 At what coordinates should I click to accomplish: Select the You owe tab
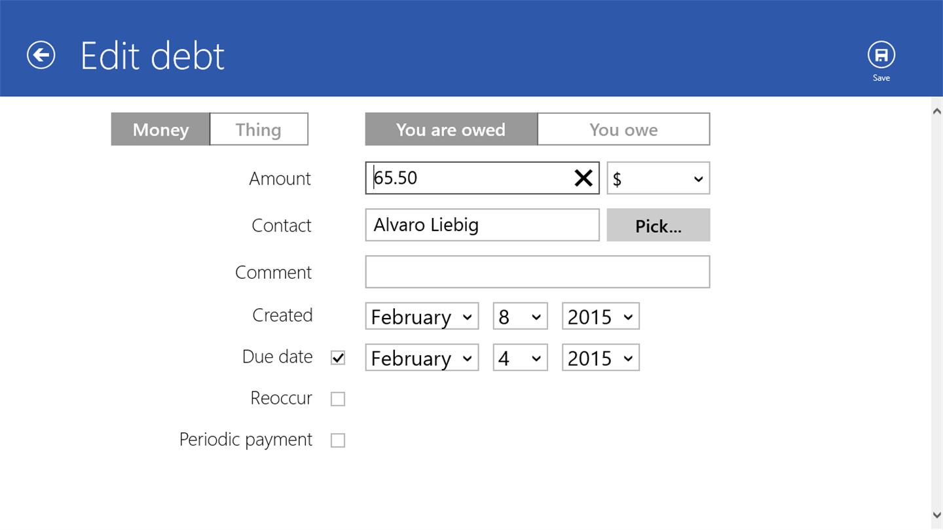point(623,130)
